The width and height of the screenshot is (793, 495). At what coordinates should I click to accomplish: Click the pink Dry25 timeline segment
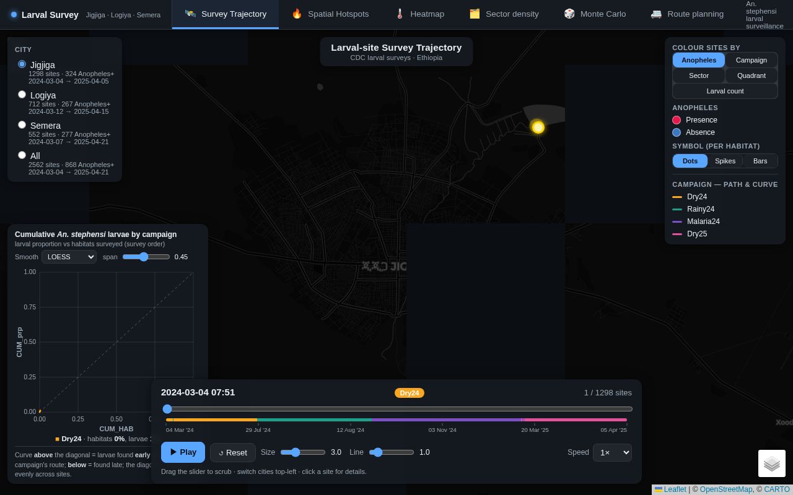tap(576, 420)
